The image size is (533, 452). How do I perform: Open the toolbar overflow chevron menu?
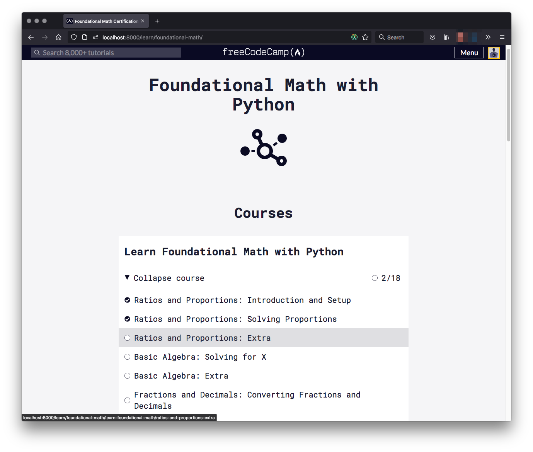488,37
